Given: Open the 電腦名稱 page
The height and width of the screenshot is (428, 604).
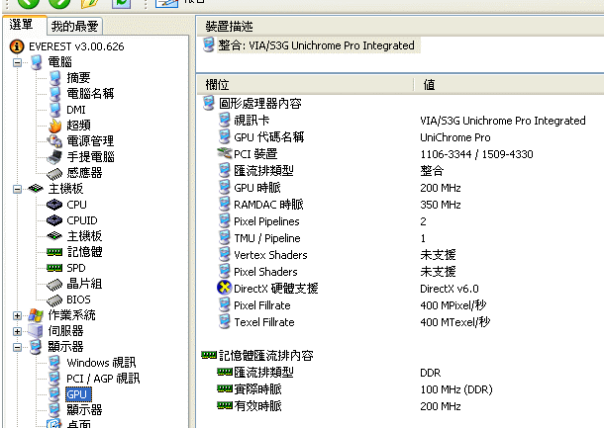Looking at the screenshot, I should 90,94.
